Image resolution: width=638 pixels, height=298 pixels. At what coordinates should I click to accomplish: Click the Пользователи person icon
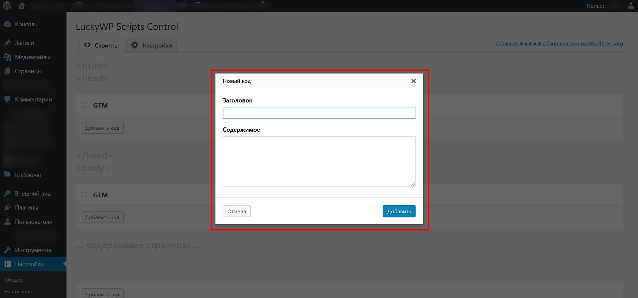[x=7, y=222]
